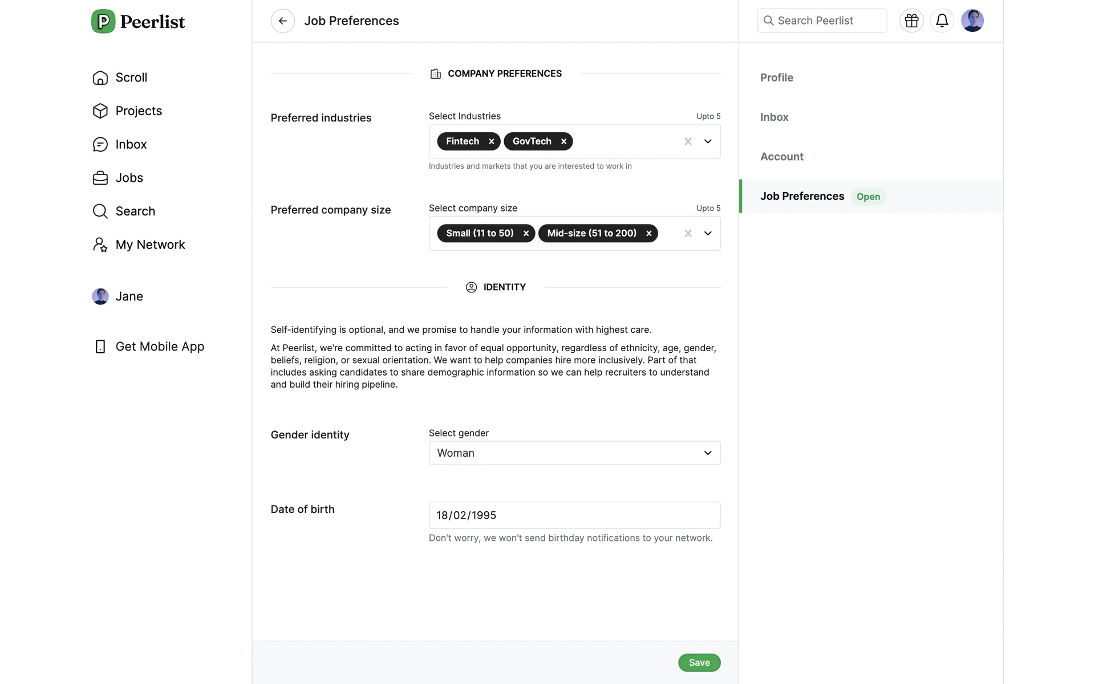Expand the company size dropdown
This screenshot has height=684, width=1095.
708,233
